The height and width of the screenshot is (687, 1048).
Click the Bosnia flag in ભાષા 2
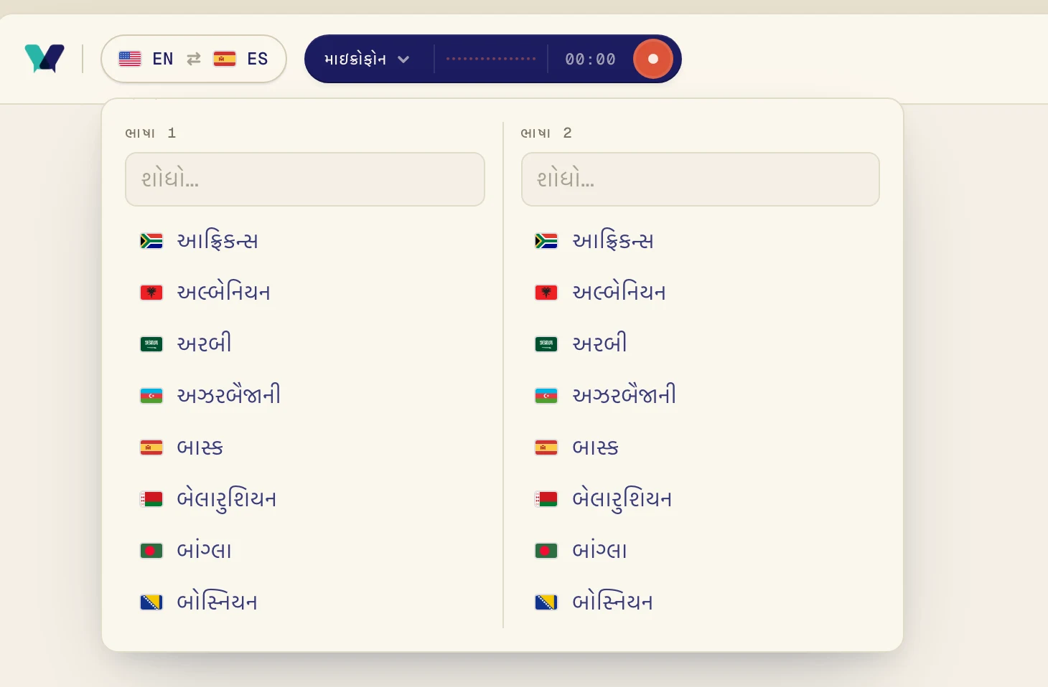coord(546,602)
